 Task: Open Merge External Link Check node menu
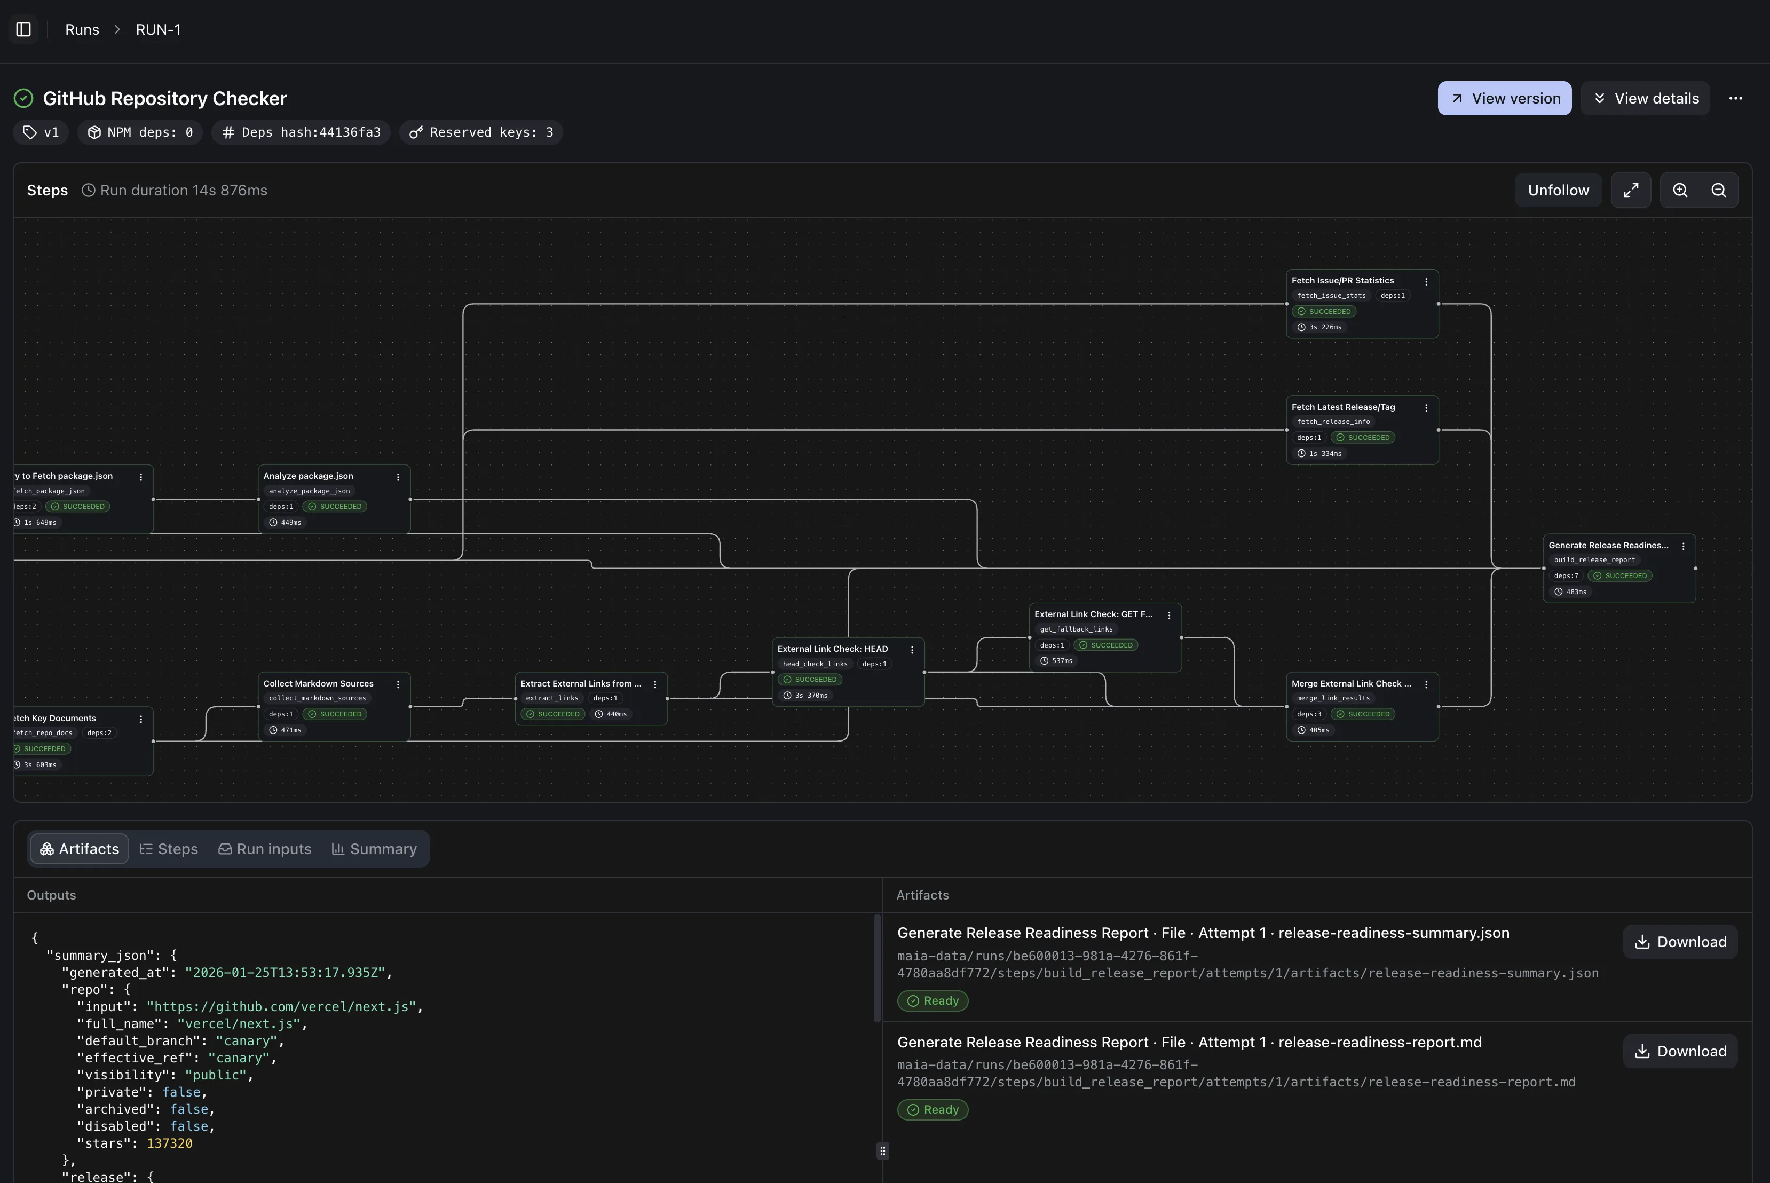pos(1426,684)
